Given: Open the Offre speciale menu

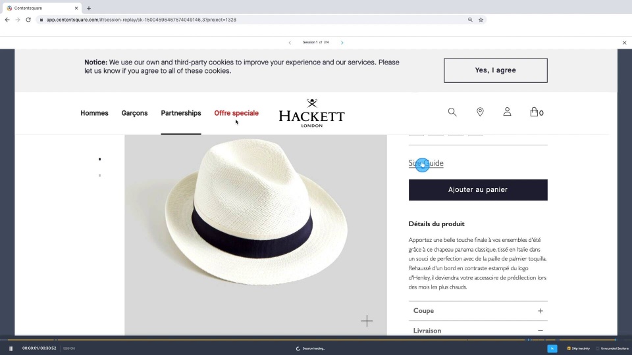Looking at the screenshot, I should click(x=236, y=113).
